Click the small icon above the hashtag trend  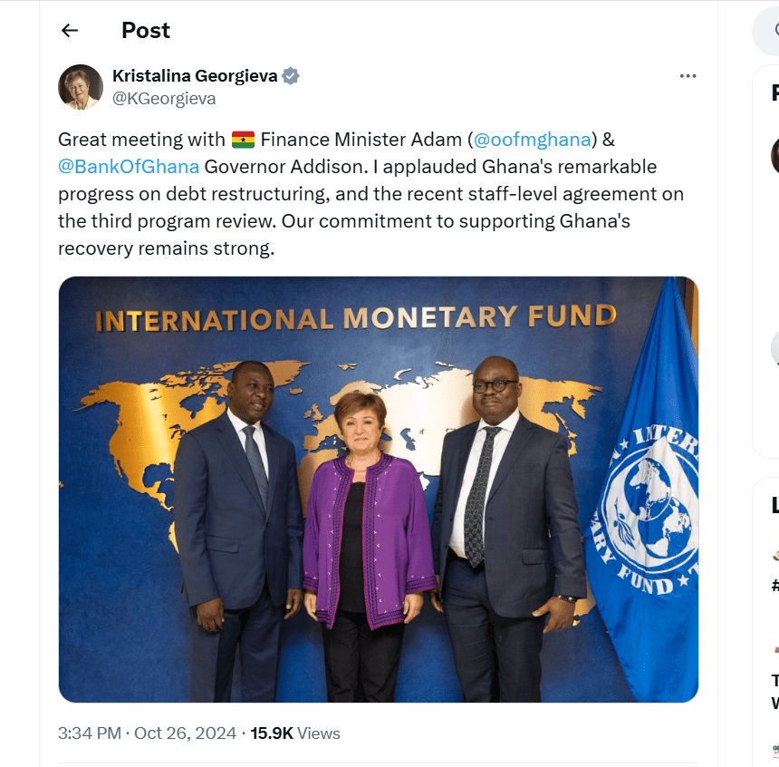coord(775,555)
